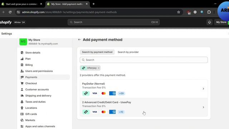This screenshot has width=229, height=129.
Task: Open the Billing icon in sidebar
Action: [x=22, y=65]
